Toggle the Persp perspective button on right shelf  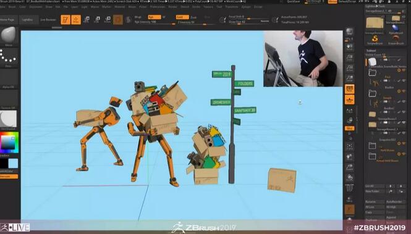[349, 90]
